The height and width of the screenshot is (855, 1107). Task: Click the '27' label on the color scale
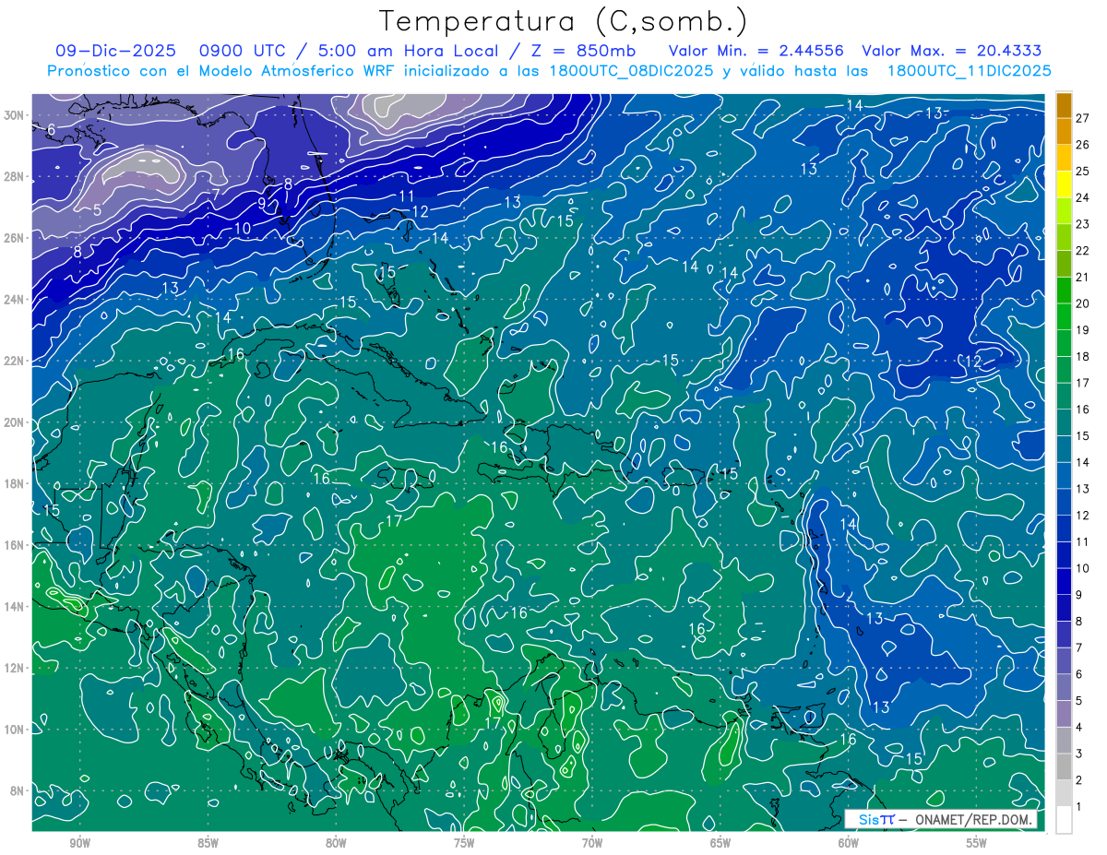(x=1082, y=119)
